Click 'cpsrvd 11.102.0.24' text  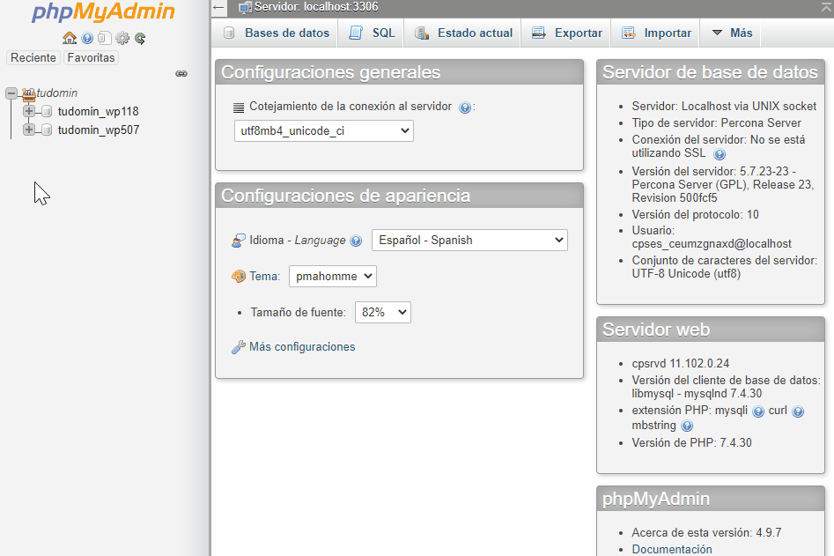point(680,363)
